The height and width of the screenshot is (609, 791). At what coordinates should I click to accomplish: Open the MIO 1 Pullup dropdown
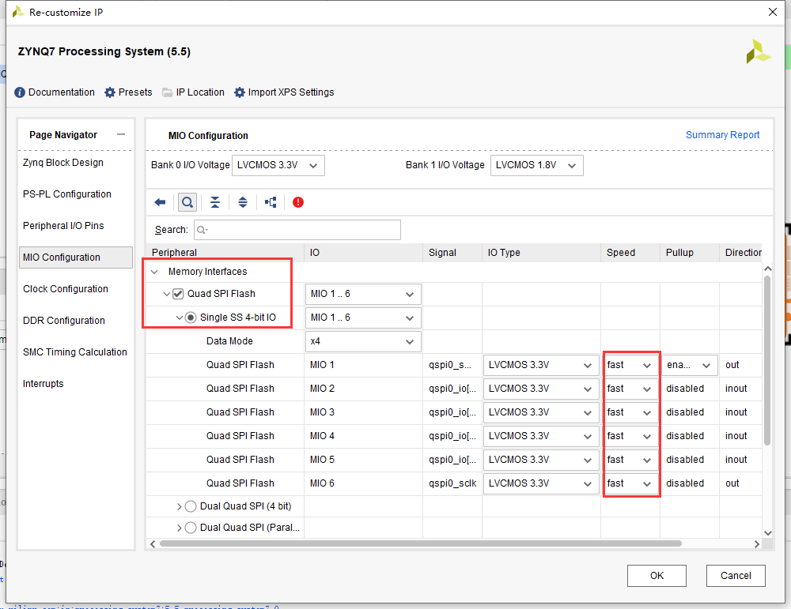pos(689,365)
